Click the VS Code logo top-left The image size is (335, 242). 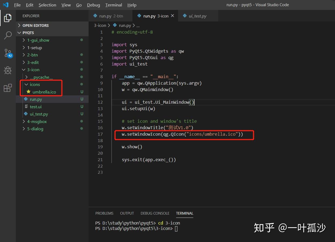[6, 5]
